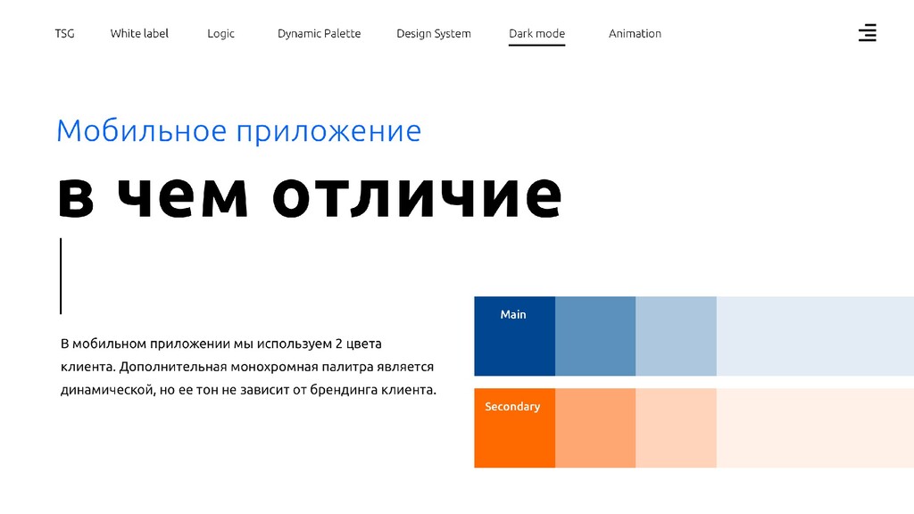Pick the bright orange Secondary swatch
Screen dimensions: 914x514
click(515, 427)
